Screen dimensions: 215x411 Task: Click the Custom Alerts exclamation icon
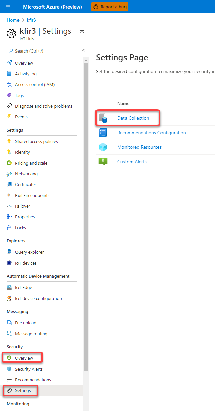[x=103, y=162]
